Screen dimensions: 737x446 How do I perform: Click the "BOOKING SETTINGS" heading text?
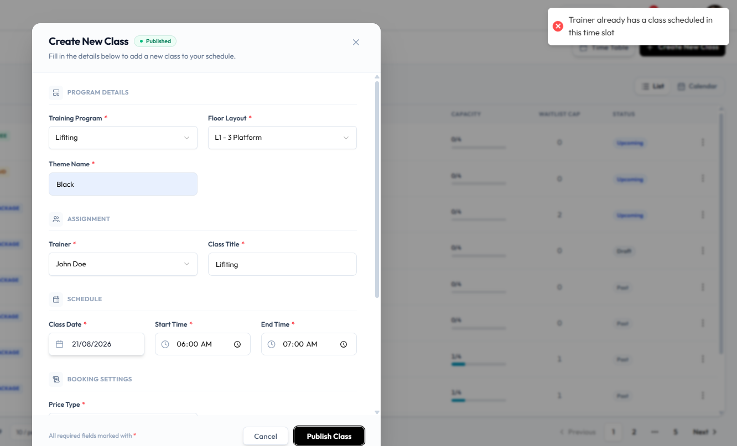click(100, 379)
